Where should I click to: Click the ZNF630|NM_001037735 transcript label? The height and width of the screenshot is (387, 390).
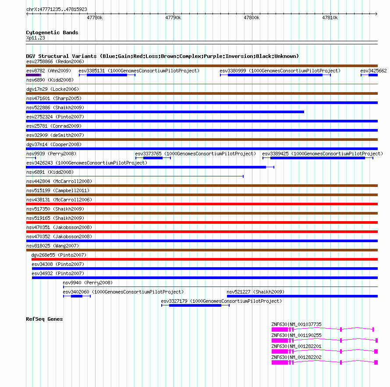point(297,324)
